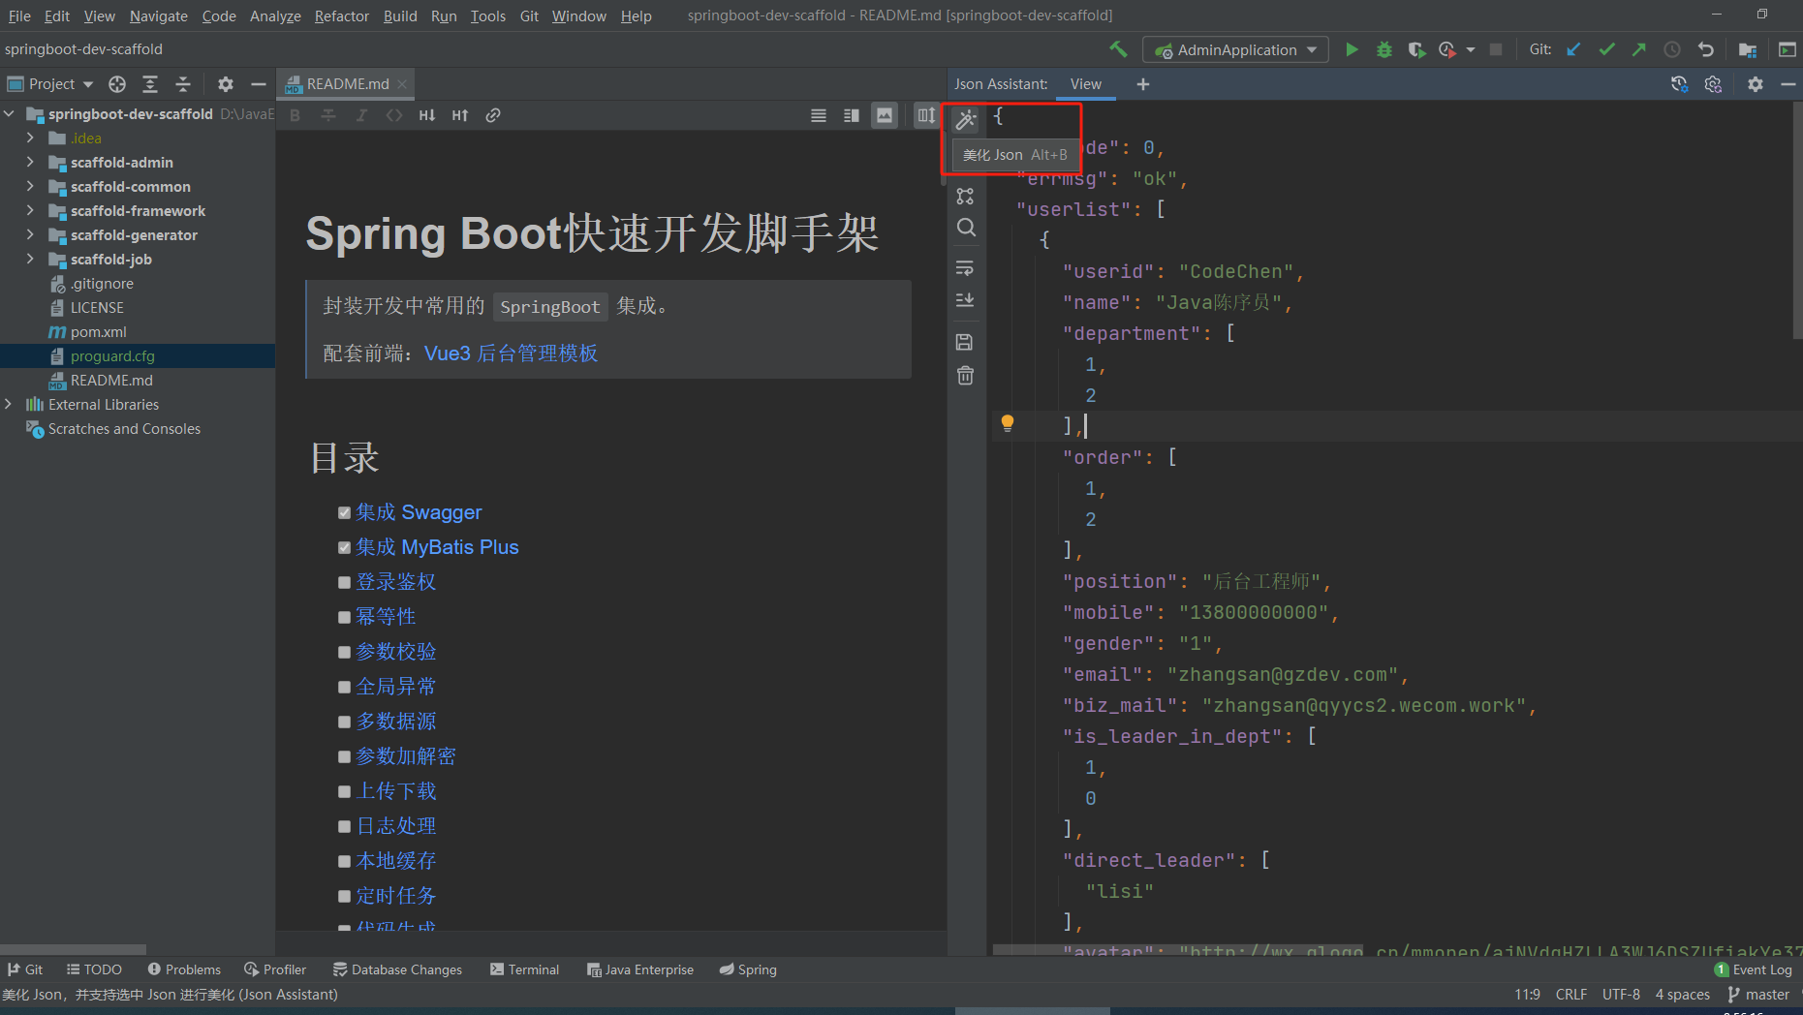Expand the scaffold-admin module
Viewport: 1803px width, 1015px height.
point(30,162)
